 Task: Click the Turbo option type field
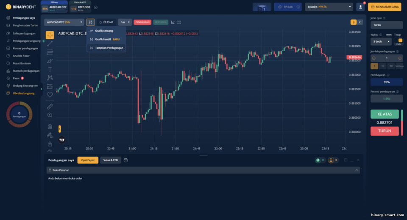click(387, 25)
